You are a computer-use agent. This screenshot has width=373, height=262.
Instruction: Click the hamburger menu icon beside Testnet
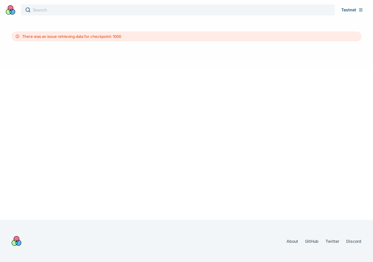(361, 10)
